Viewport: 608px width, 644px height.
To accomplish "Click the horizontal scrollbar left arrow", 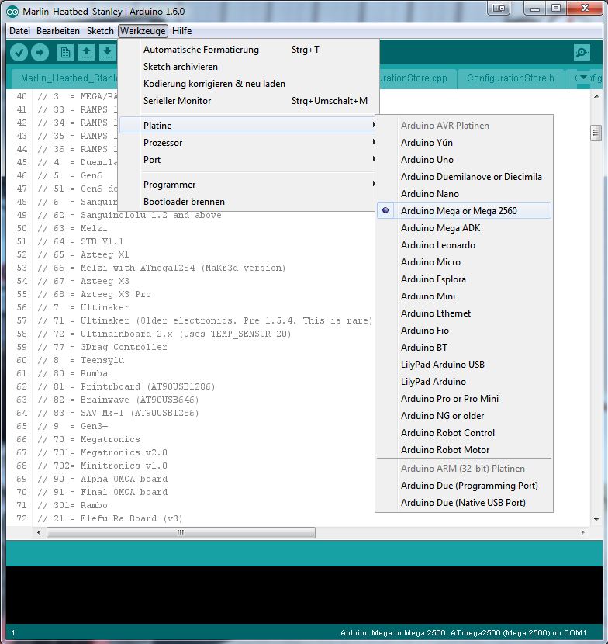I will click(39, 533).
